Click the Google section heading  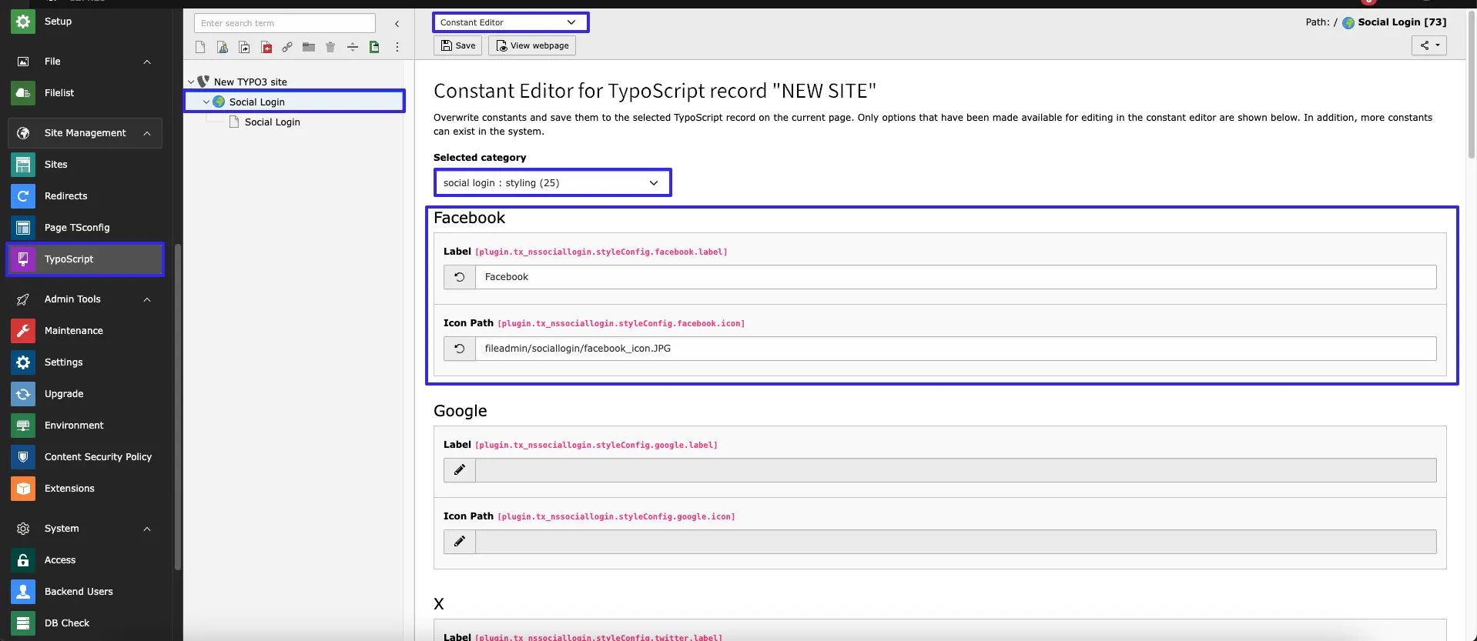461,411
